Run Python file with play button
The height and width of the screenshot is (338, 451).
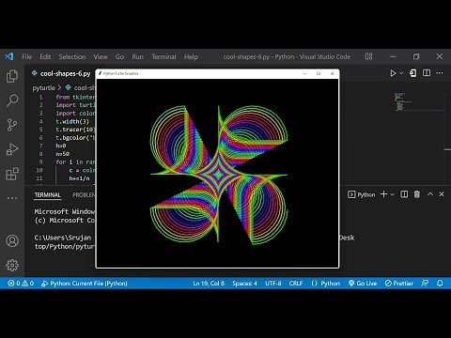pyautogui.click(x=393, y=73)
